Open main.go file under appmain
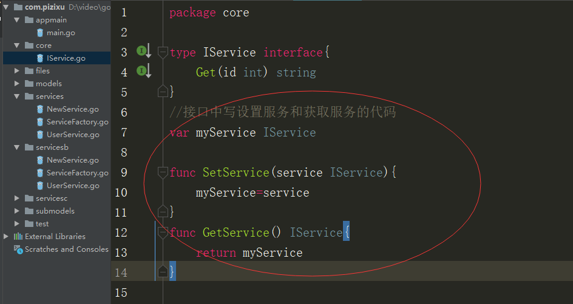 61,33
